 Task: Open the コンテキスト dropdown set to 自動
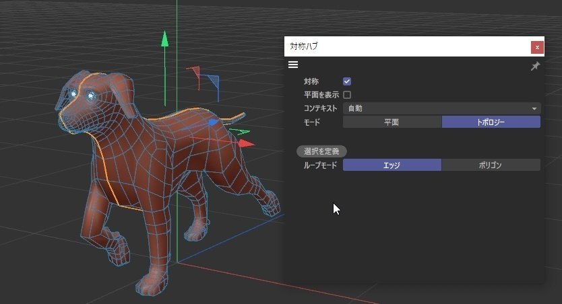441,108
